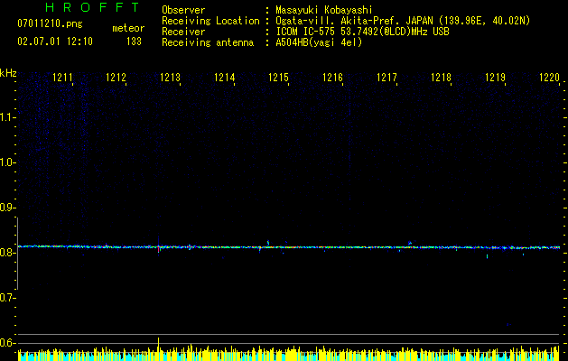Click the 1.0 kHz axis label
The image size is (568, 361).
(7, 162)
